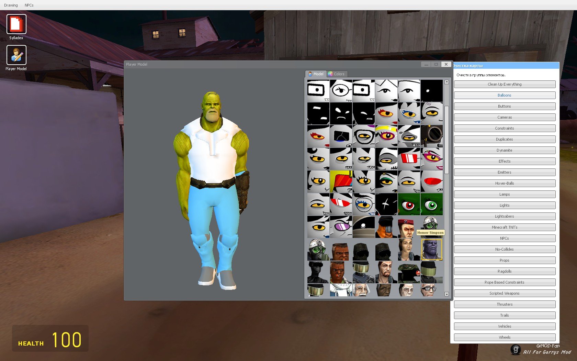
Task: Select the yellow and red hood model
Action: [341, 182]
